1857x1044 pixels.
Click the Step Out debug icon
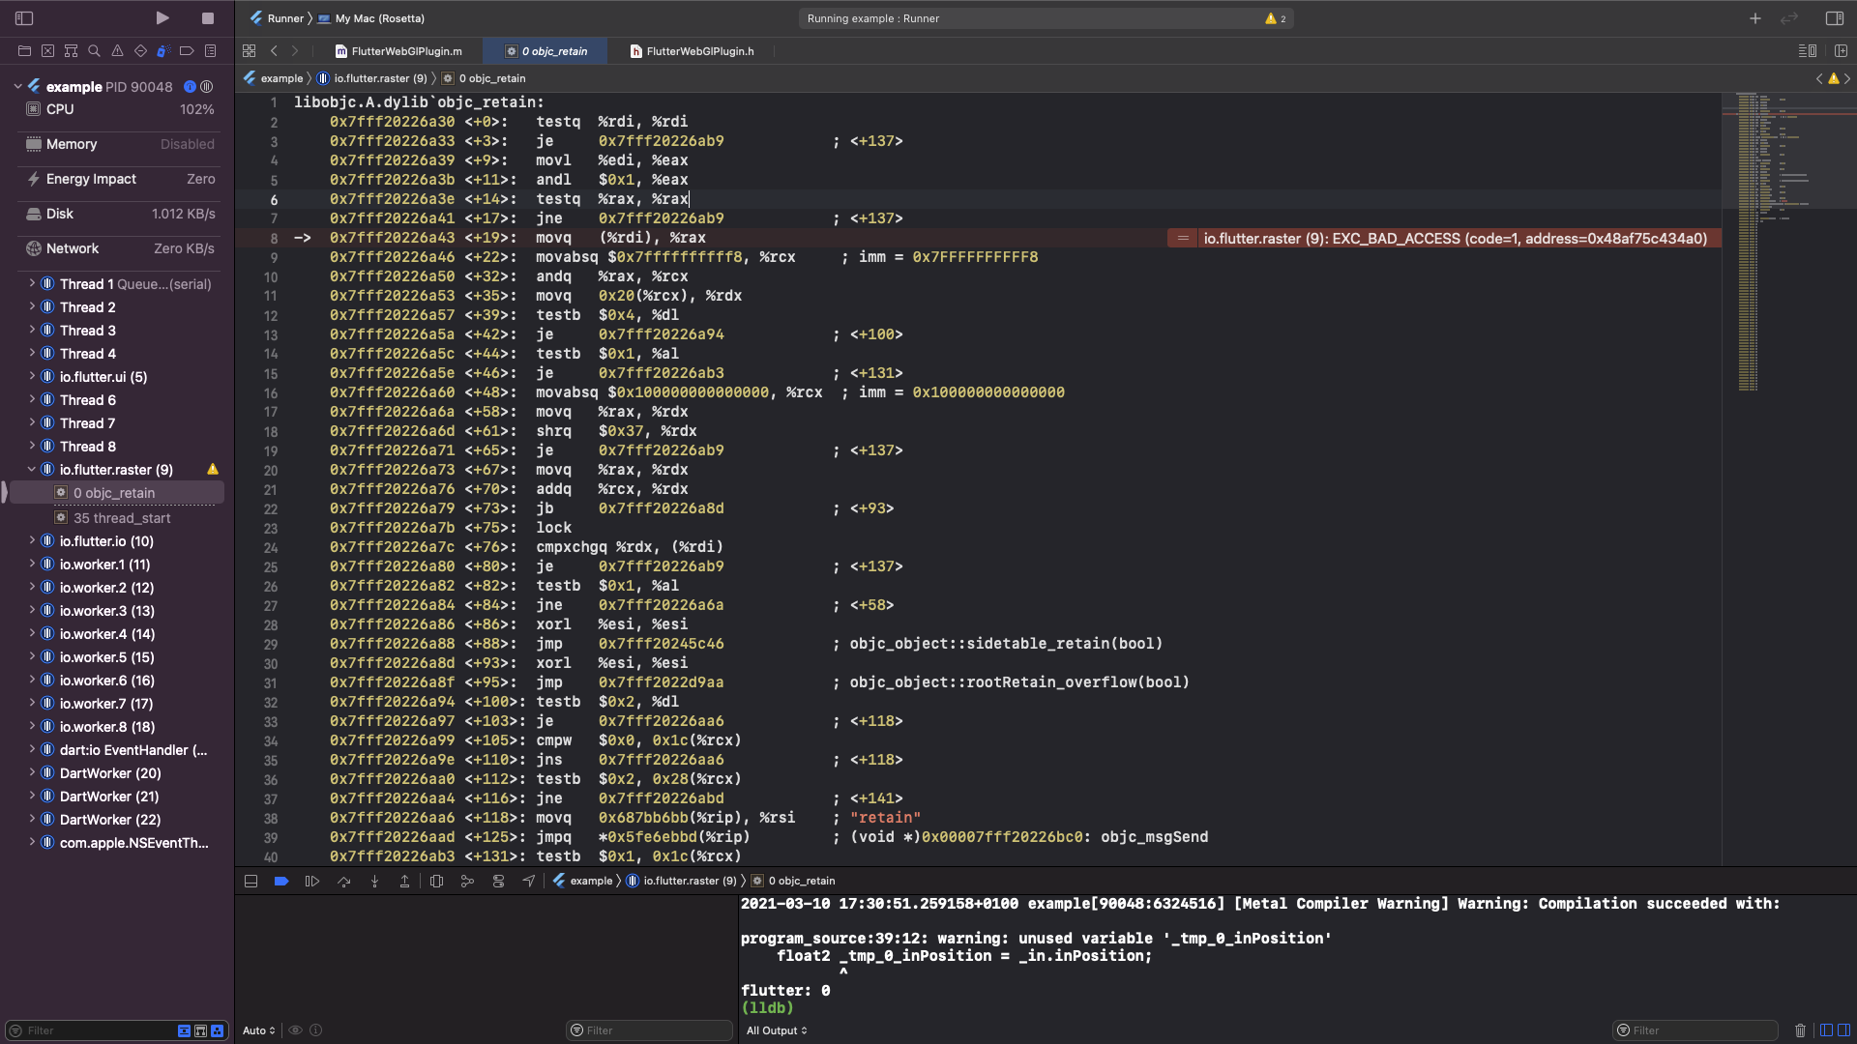[405, 881]
